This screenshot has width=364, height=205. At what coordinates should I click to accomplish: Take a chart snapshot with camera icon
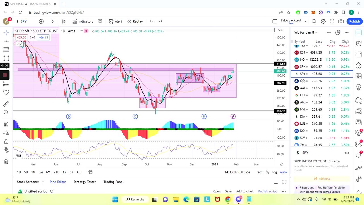click(341, 21)
